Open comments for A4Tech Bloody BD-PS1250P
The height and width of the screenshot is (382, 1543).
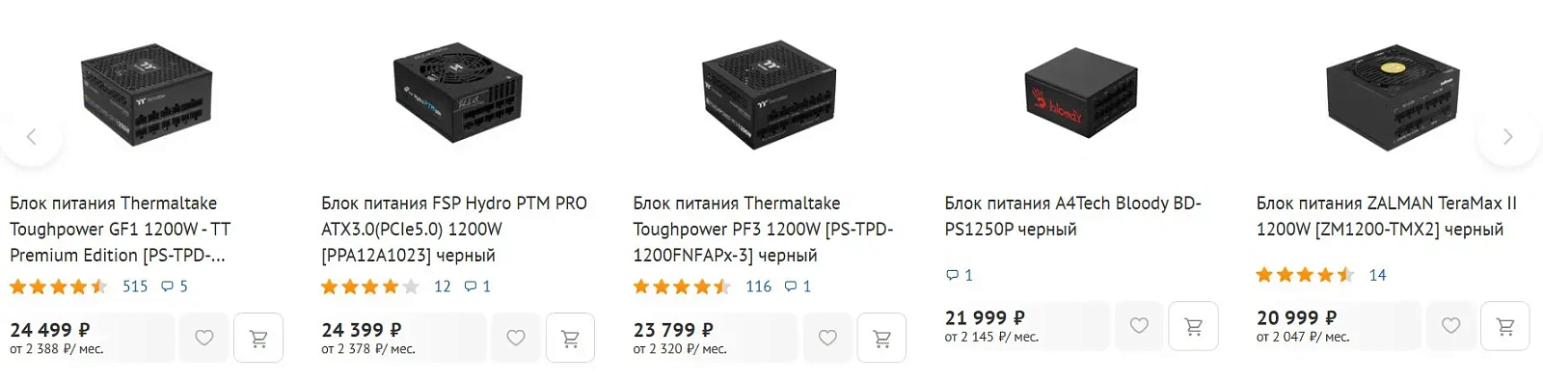960,275
